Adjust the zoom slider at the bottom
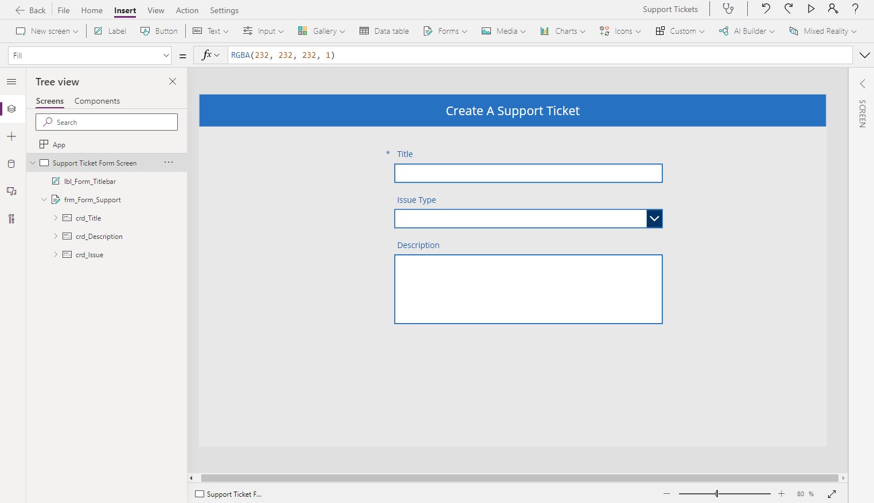This screenshot has width=874, height=503. click(716, 493)
